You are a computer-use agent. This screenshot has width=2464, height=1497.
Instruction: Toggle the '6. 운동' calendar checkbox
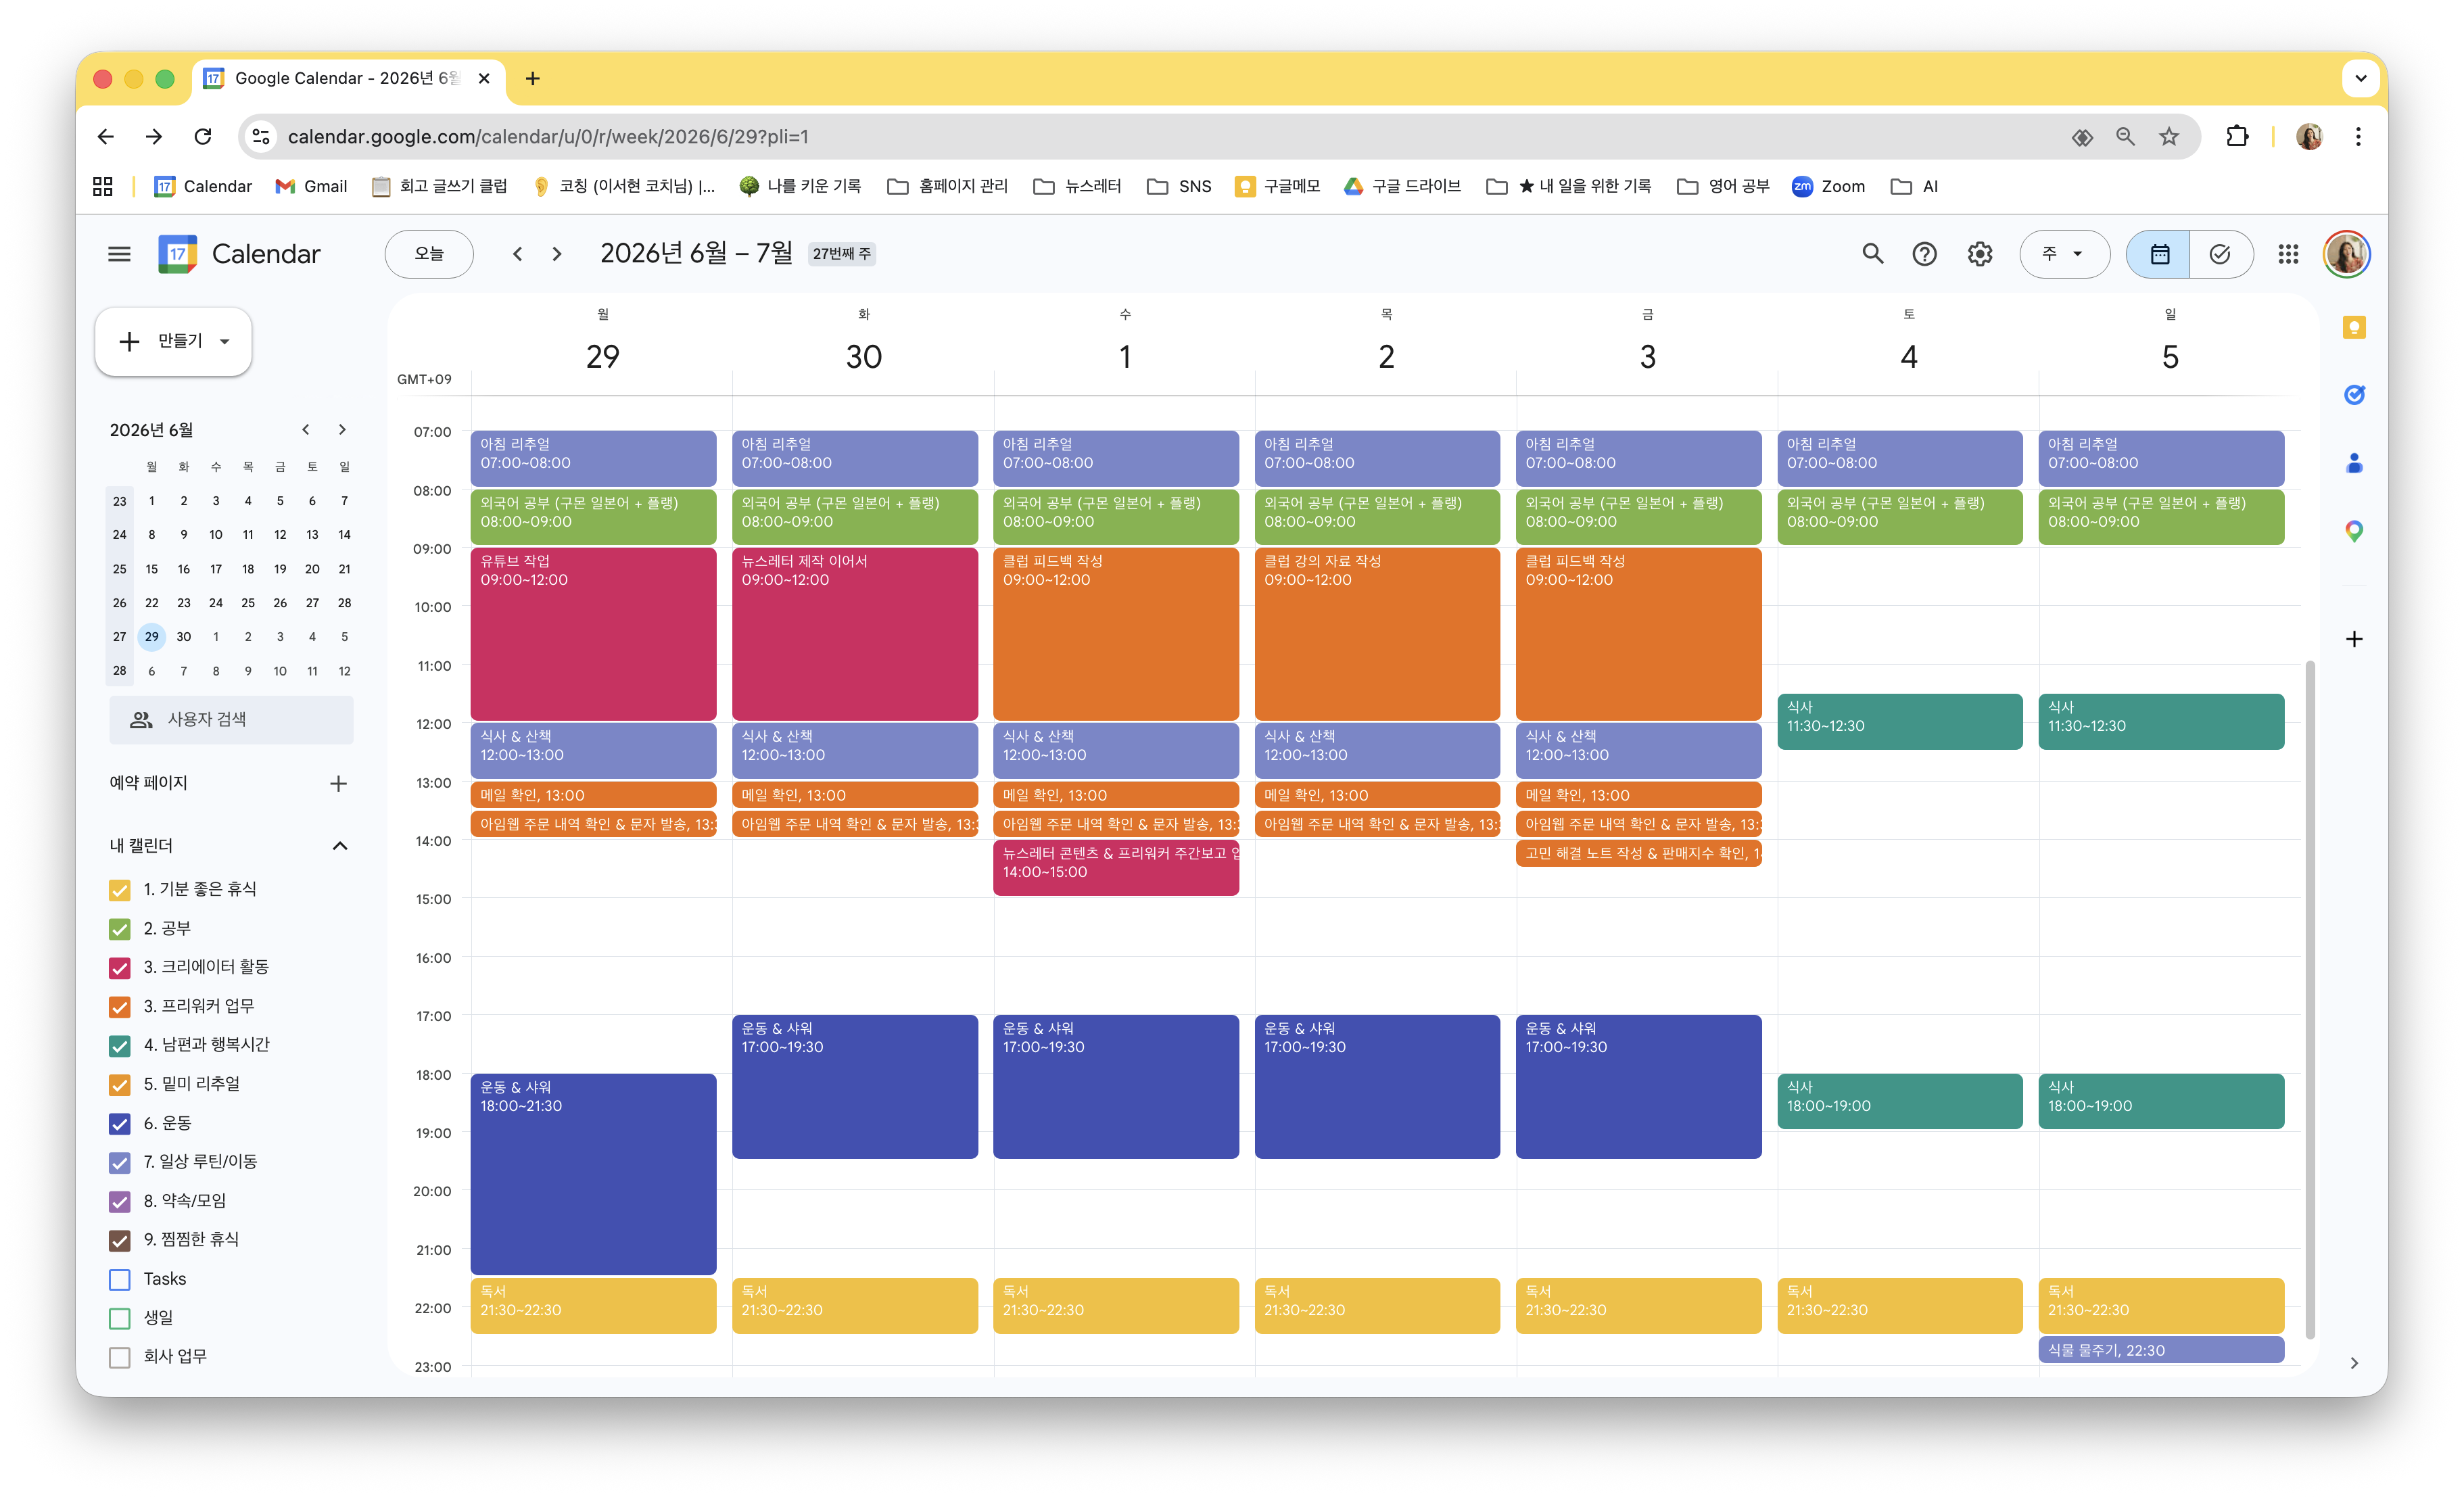click(120, 1124)
